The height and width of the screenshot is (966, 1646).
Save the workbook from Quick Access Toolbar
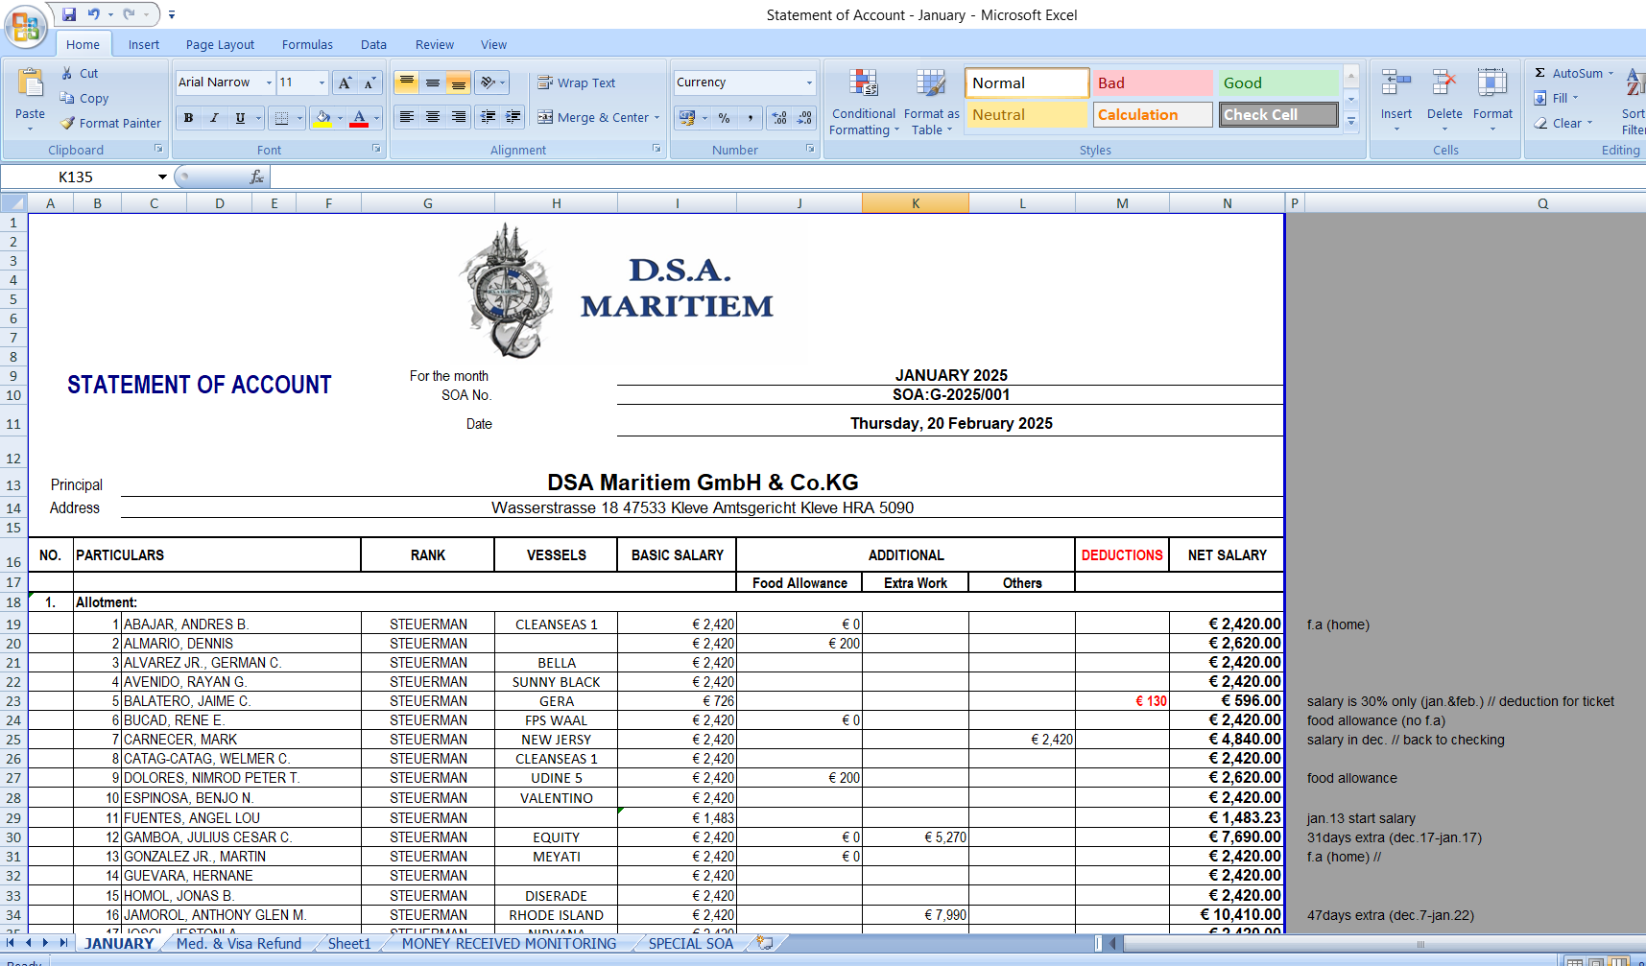point(69,14)
